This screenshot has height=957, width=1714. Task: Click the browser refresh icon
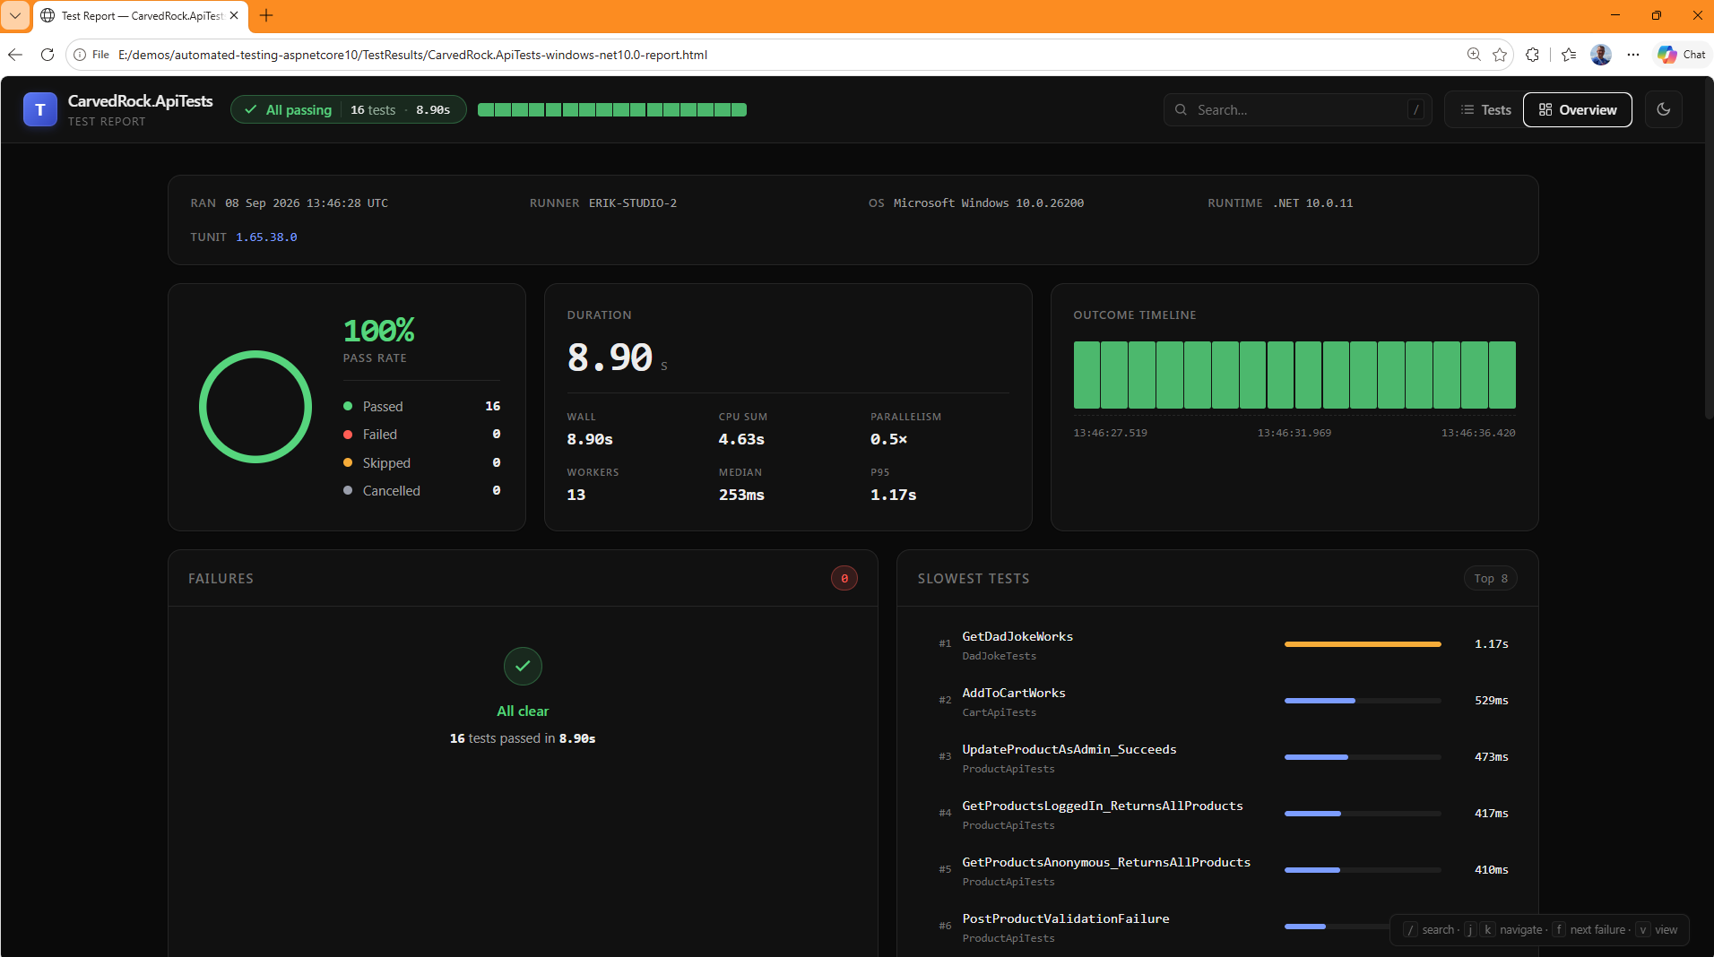click(x=48, y=55)
